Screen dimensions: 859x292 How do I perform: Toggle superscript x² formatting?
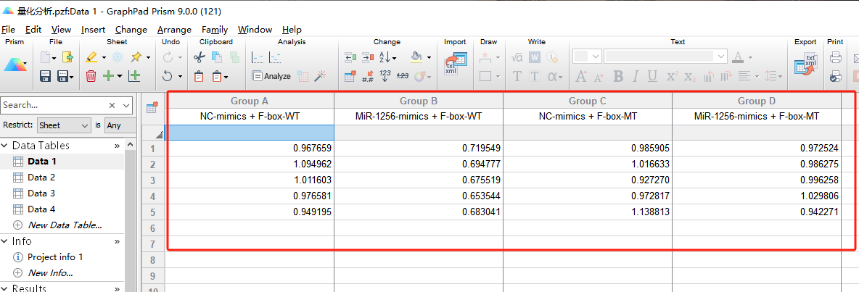(x=673, y=77)
